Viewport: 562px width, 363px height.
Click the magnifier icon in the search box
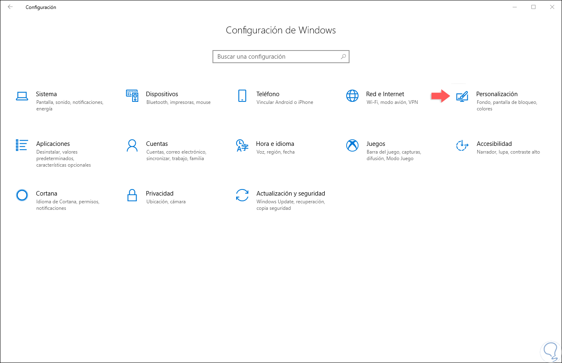click(x=343, y=57)
